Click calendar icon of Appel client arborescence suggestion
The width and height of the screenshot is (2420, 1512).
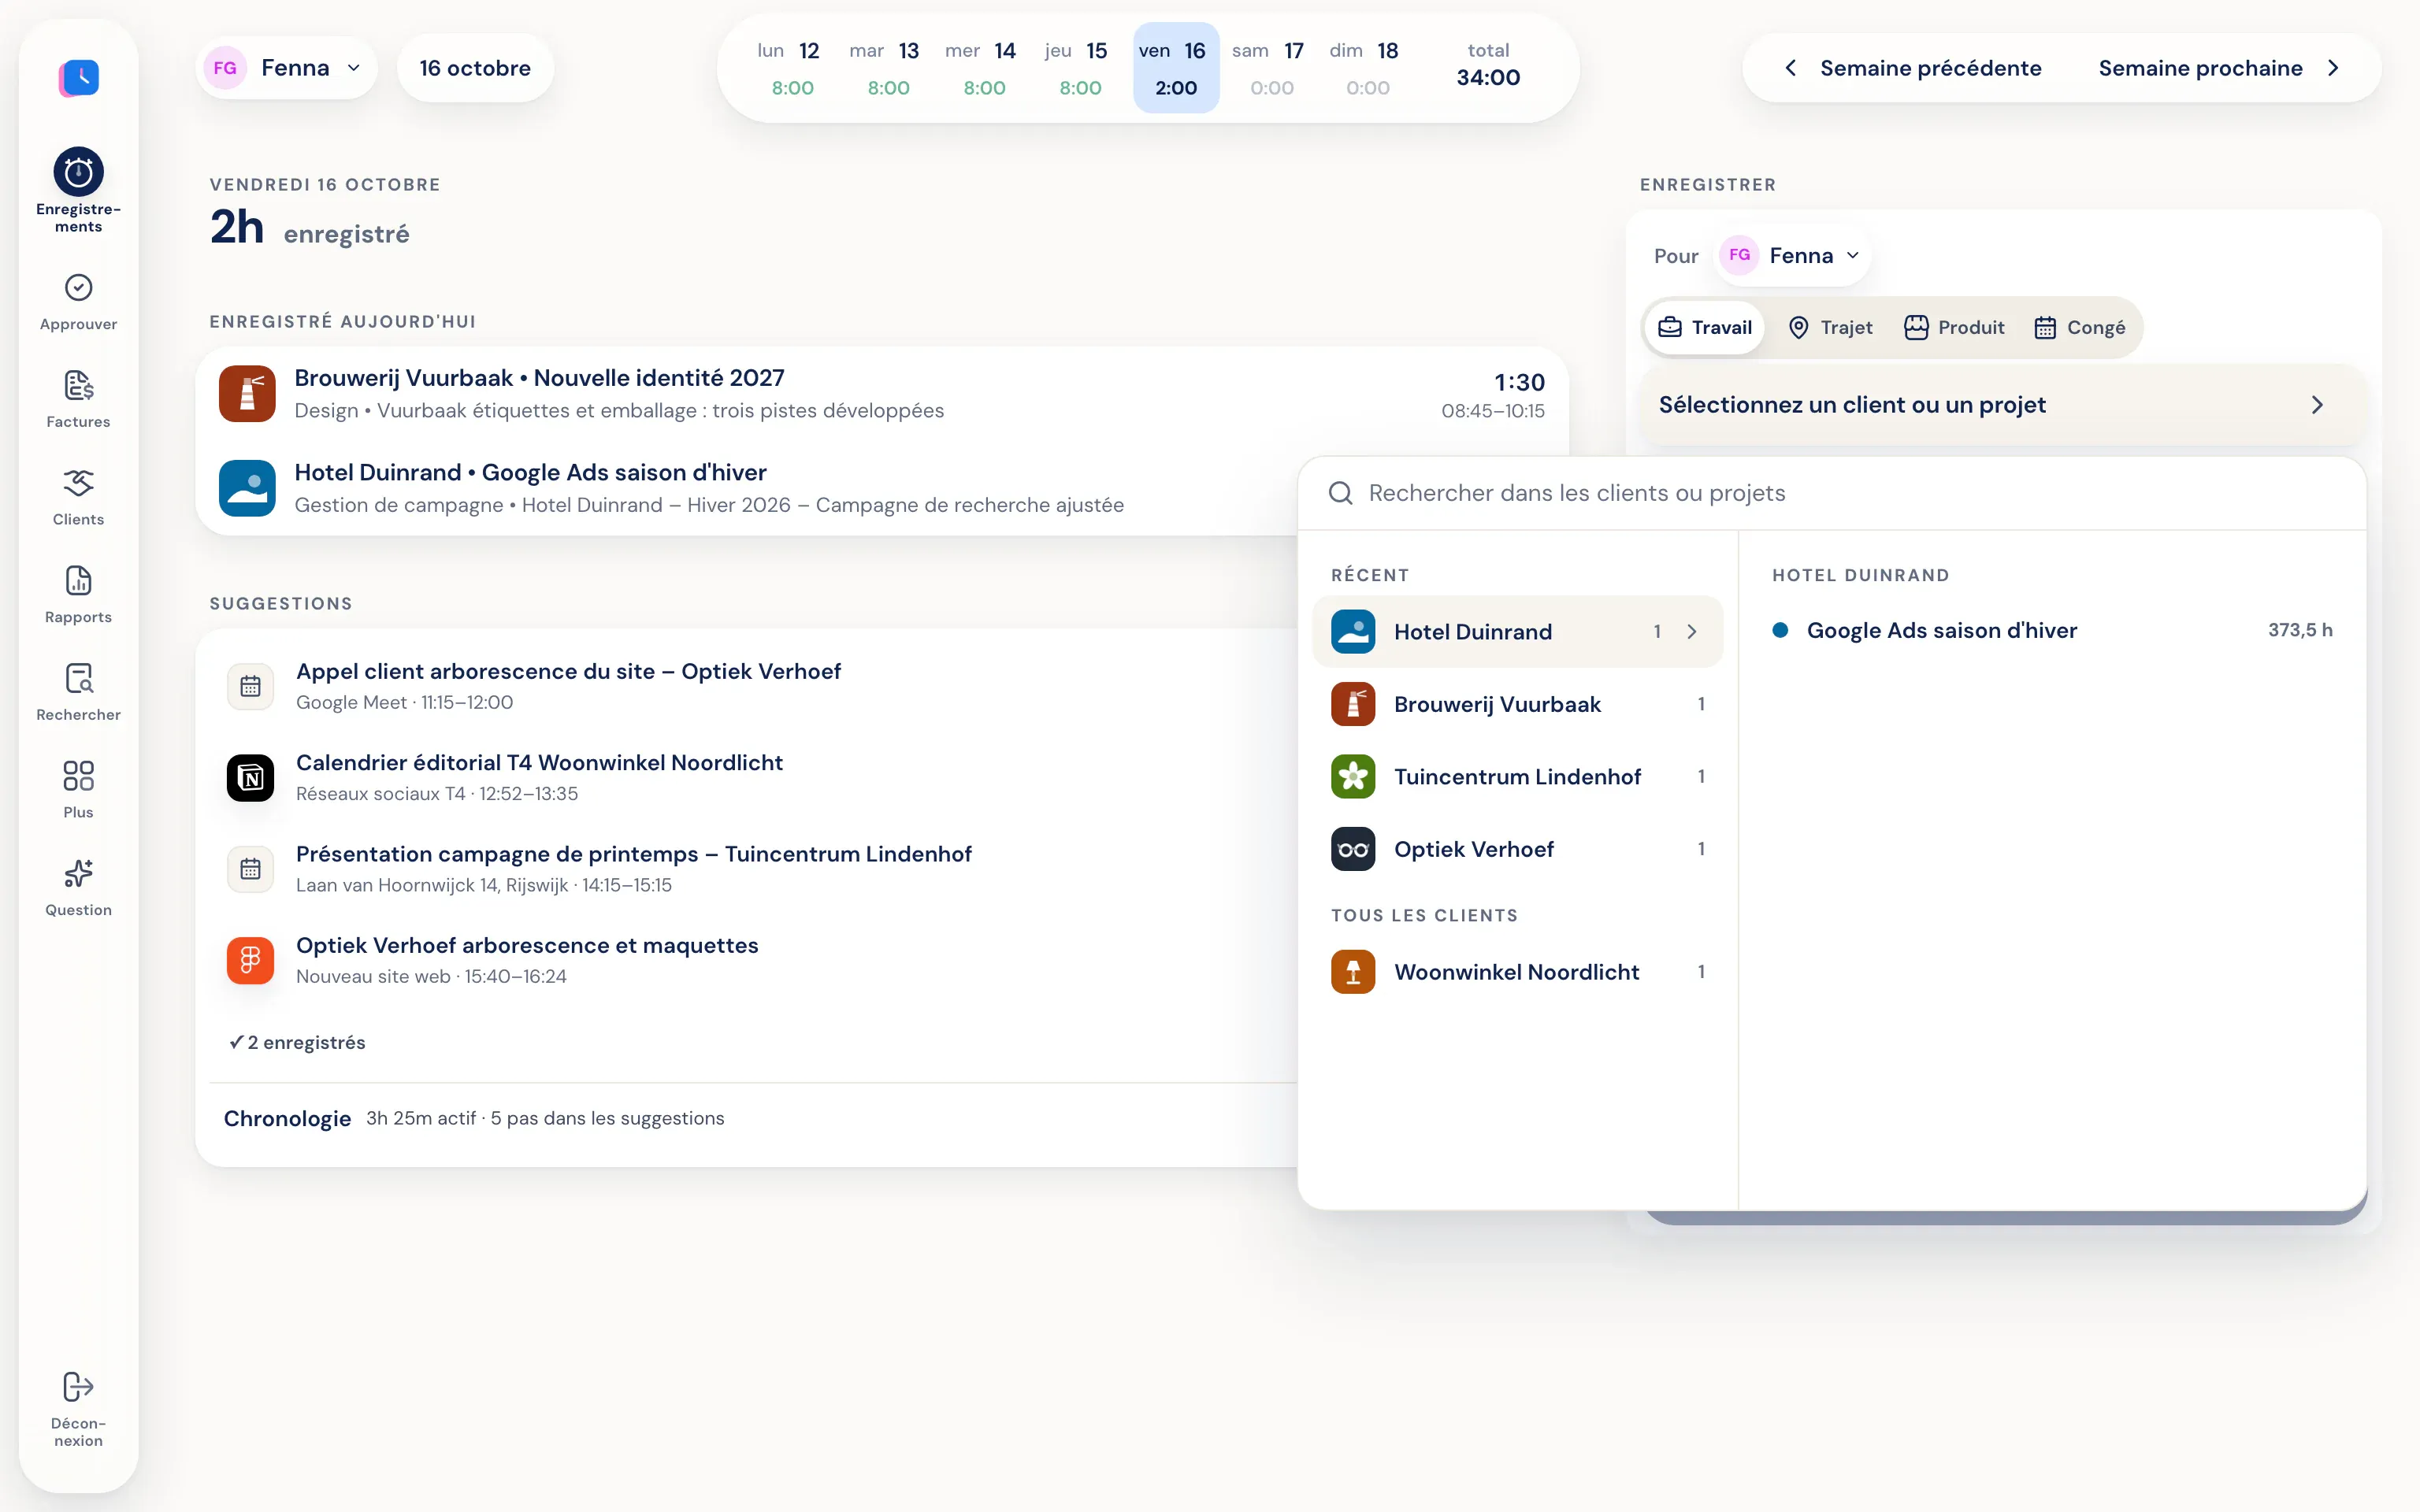point(250,686)
